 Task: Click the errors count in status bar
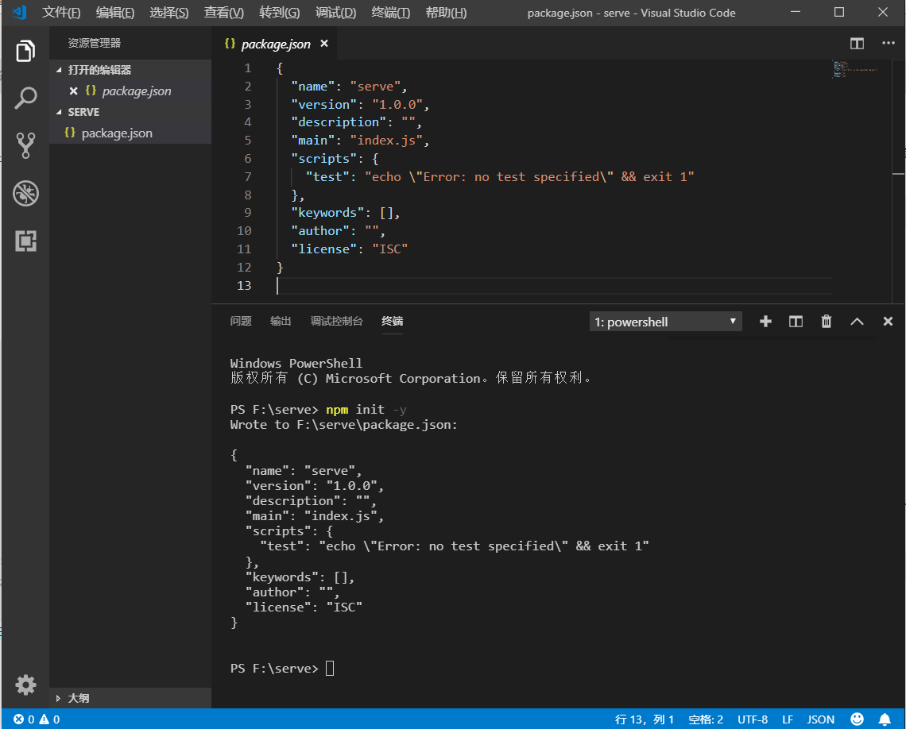(24, 719)
